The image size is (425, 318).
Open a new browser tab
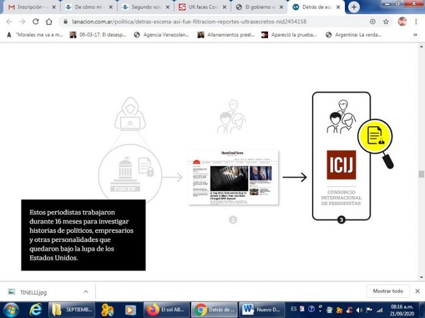pos(354,7)
